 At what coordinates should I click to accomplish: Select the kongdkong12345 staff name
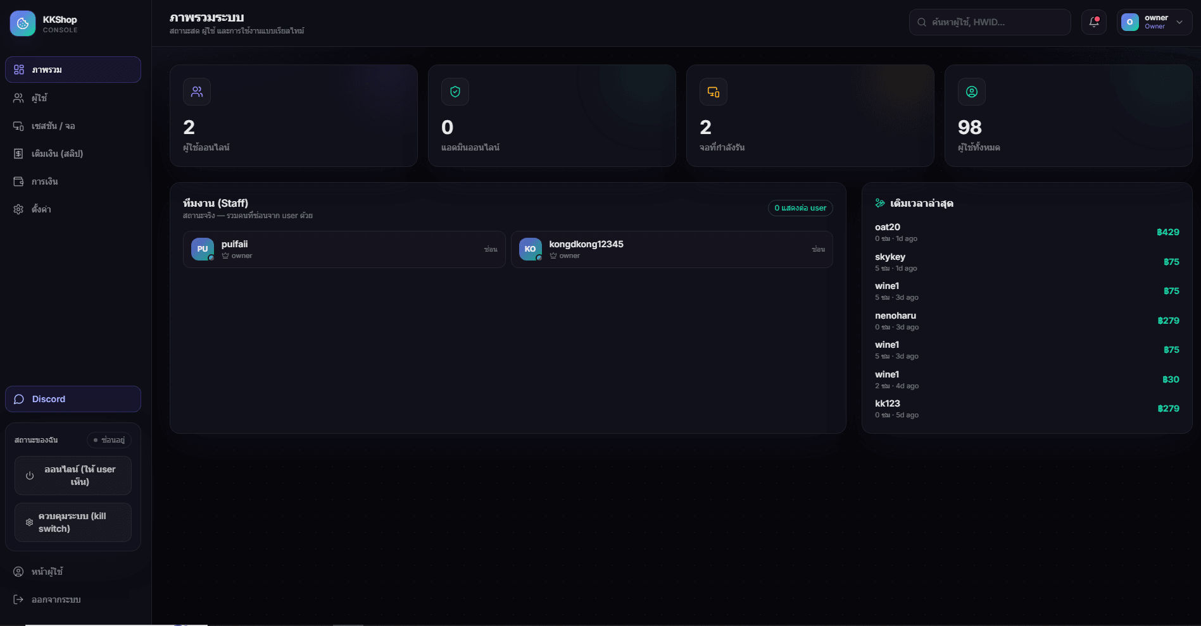[x=586, y=244]
